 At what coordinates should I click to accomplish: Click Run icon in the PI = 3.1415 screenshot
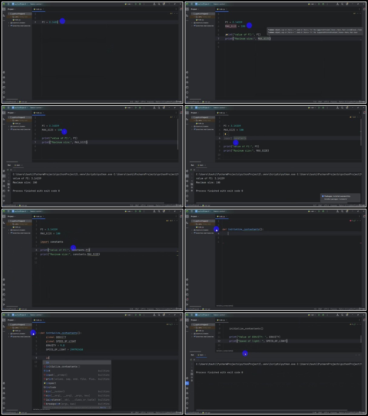(x=136, y=4)
